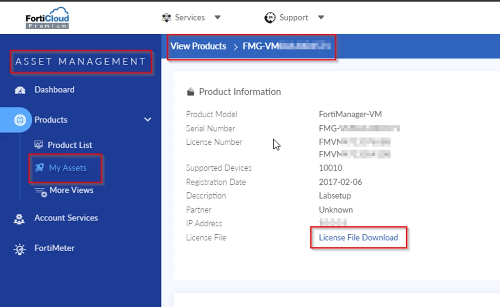This screenshot has width=500, height=307.
Task: Open the Support menu label
Action: click(294, 17)
